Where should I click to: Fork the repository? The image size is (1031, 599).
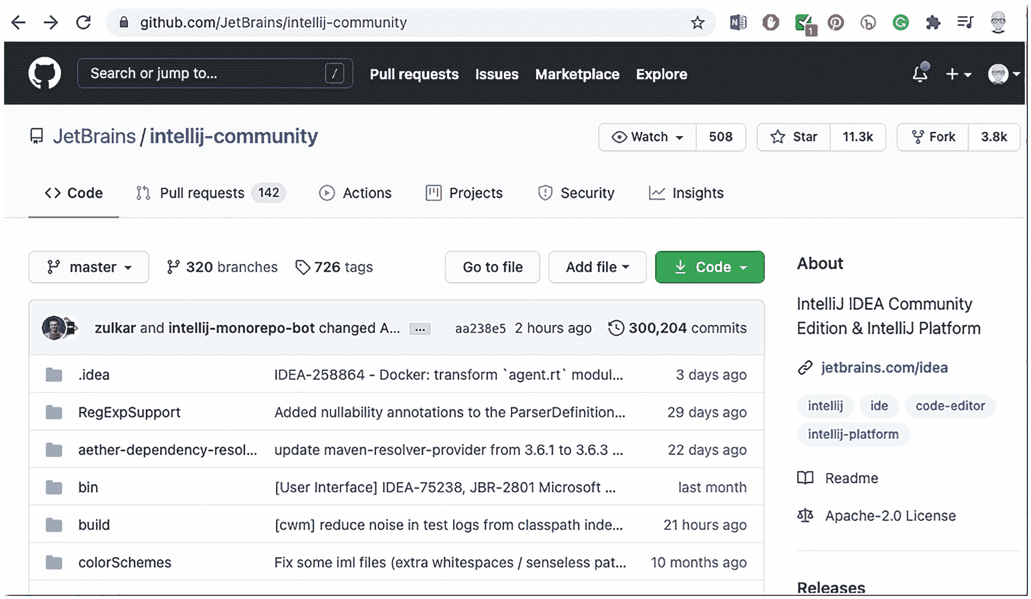click(x=933, y=137)
